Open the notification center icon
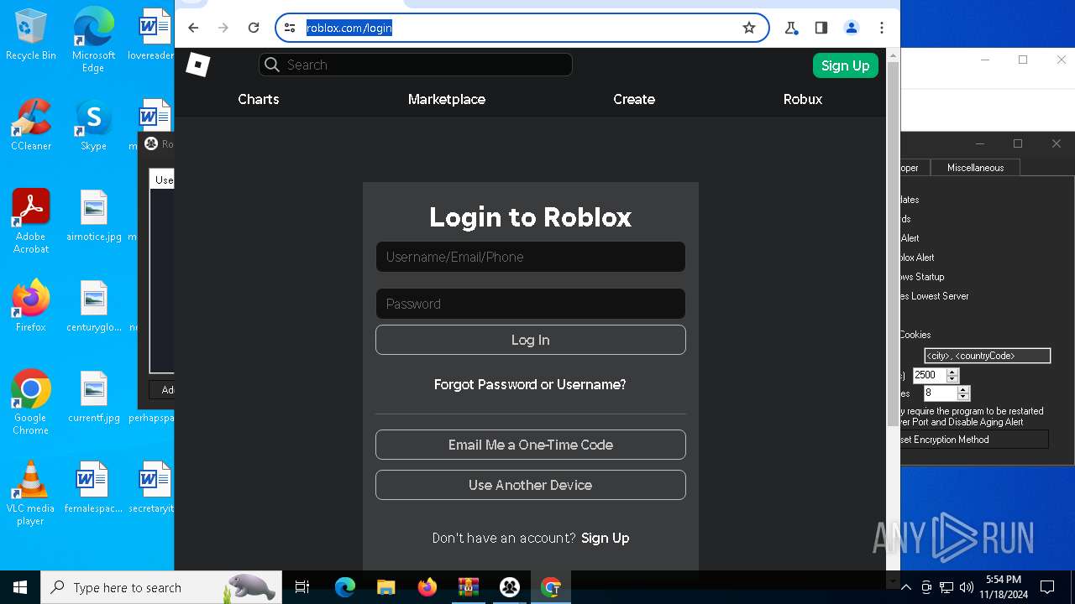Viewport: 1075px width, 604px height. coord(1047,587)
